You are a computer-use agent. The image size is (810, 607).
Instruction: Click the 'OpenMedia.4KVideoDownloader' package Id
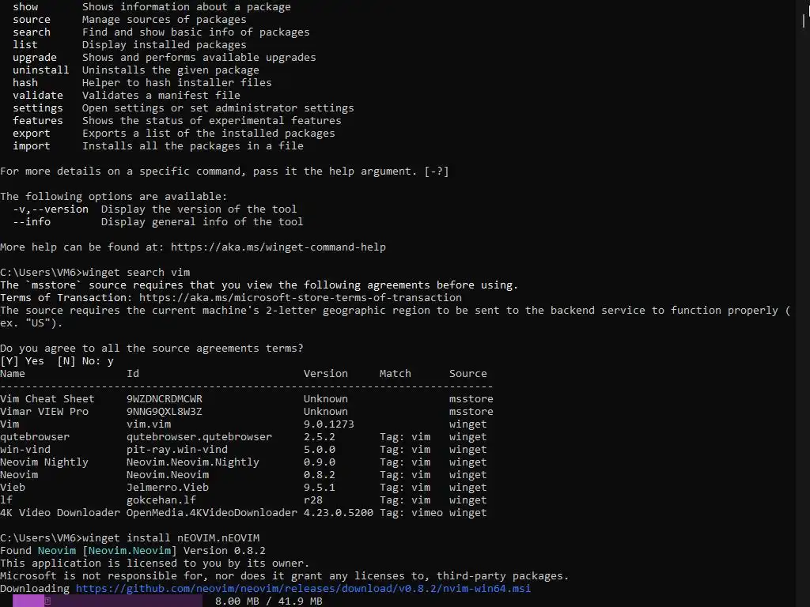212,512
